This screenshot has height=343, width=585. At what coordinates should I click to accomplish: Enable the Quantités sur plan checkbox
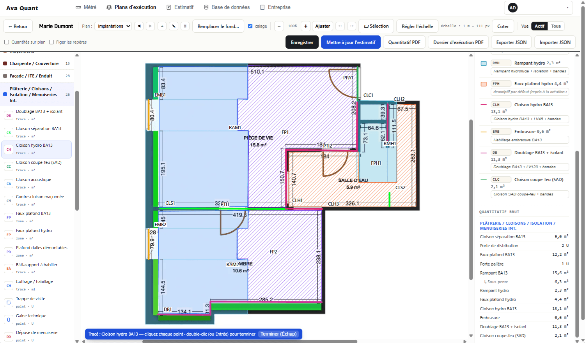7,42
